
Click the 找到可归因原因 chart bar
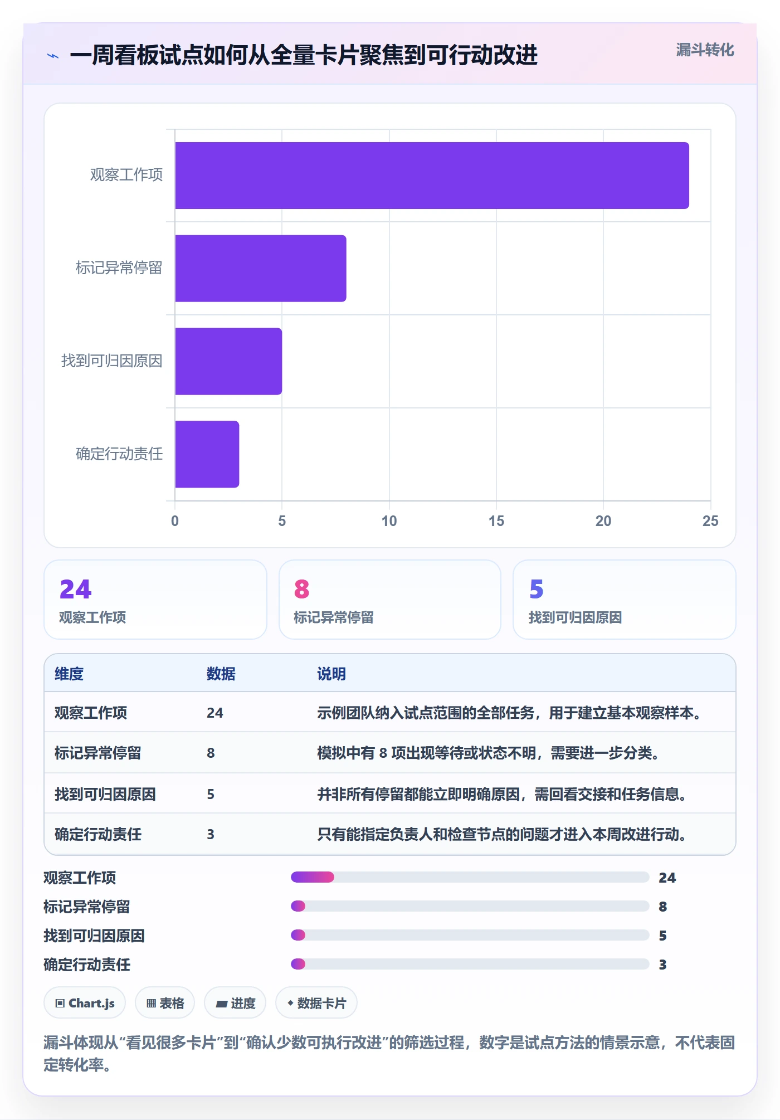coord(228,361)
